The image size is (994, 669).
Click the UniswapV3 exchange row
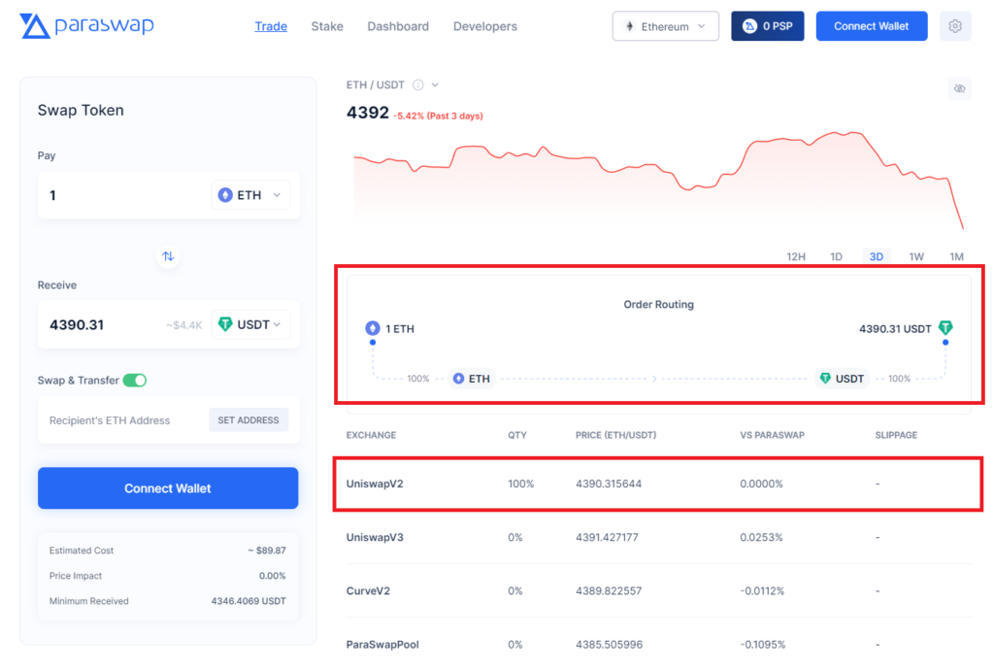point(658,537)
